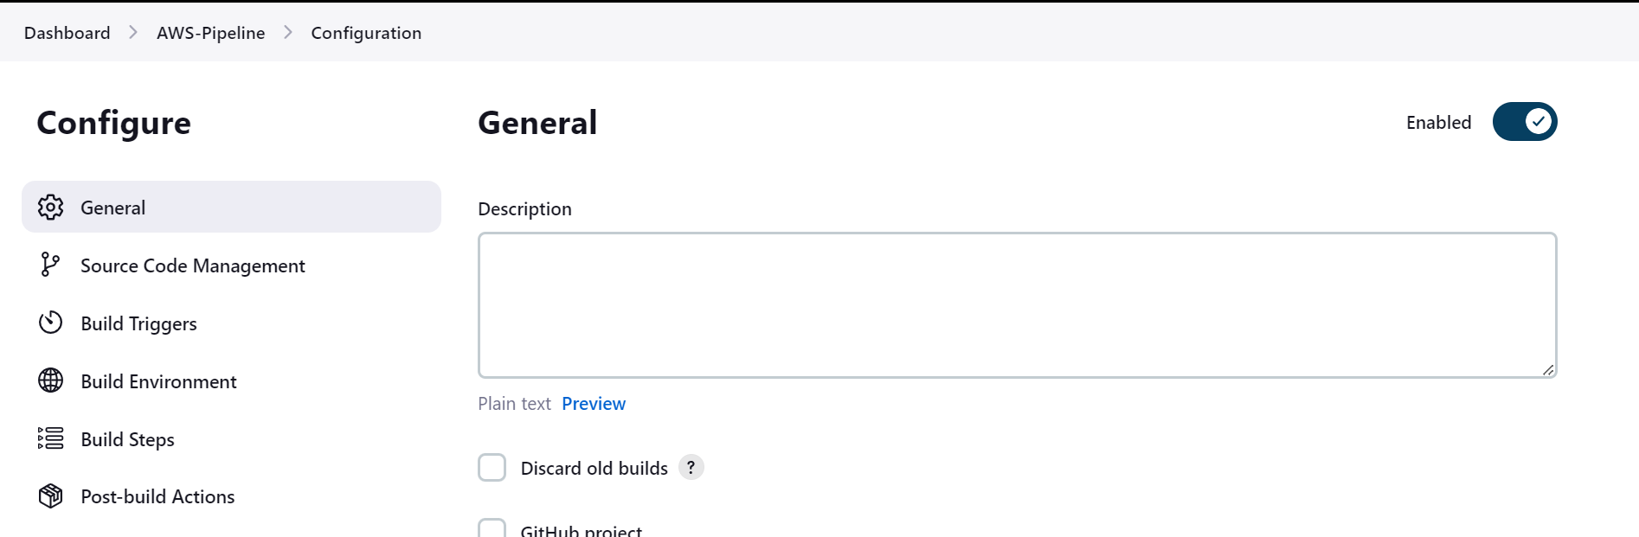Open the AWS-Pipeline breadcrumb link
The width and height of the screenshot is (1639, 537).
point(211,33)
